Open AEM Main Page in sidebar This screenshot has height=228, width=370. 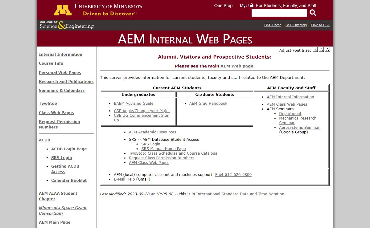click(x=55, y=222)
